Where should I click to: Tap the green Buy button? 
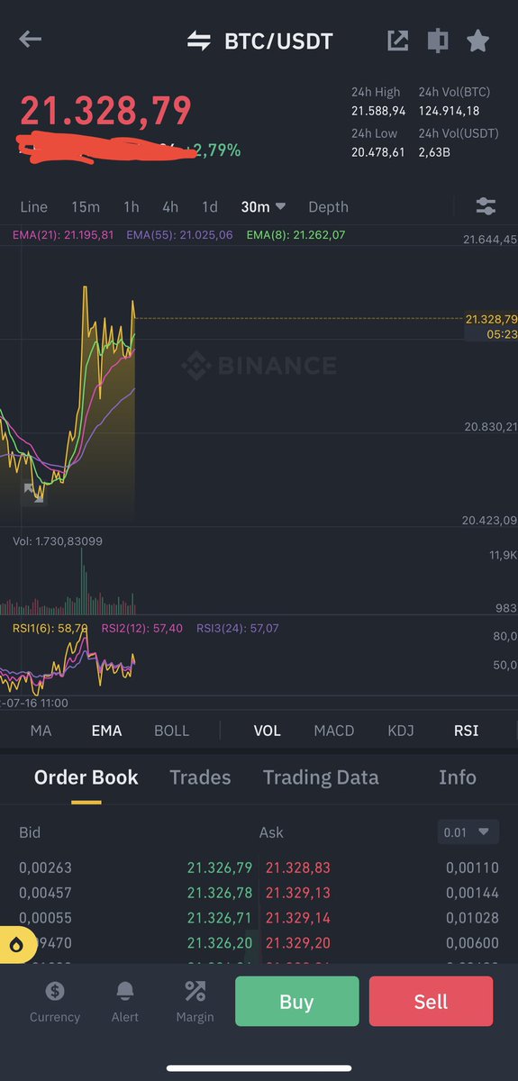click(x=296, y=1002)
